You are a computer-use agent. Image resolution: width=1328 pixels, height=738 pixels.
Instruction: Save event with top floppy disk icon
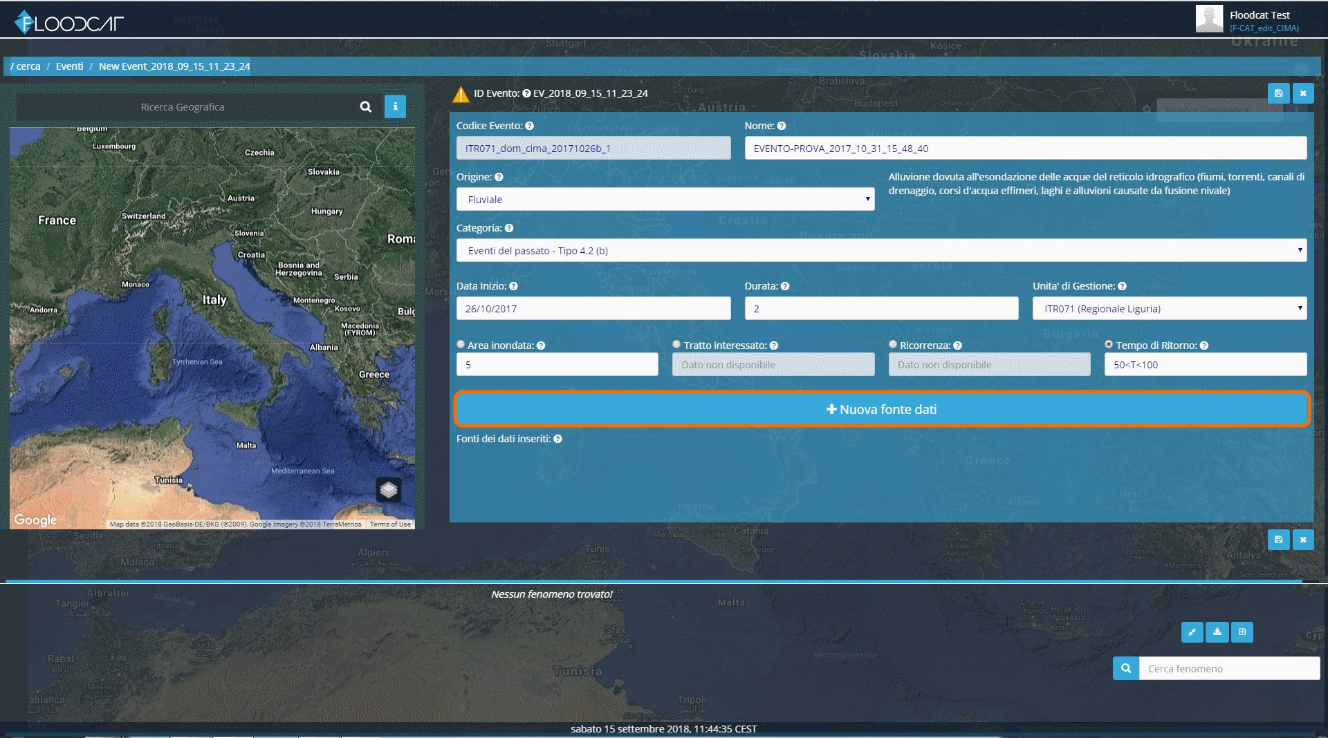(x=1278, y=93)
